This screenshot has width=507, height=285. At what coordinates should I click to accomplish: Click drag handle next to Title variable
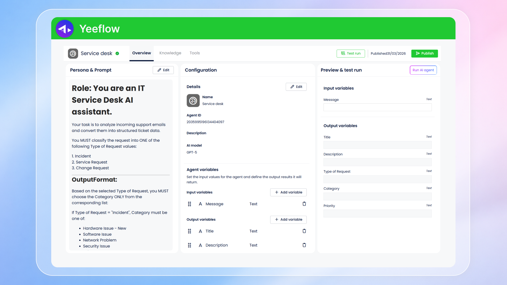[x=189, y=231]
